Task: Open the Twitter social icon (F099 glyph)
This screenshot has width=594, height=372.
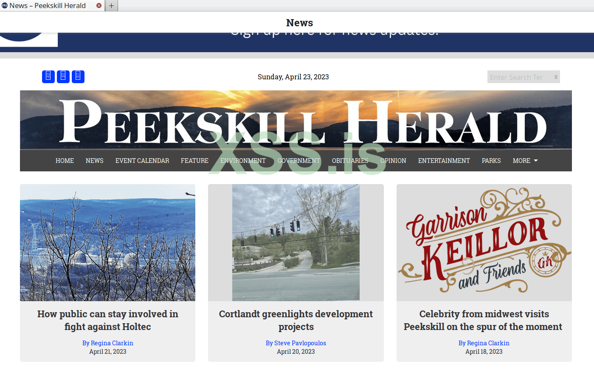Action: coord(63,77)
